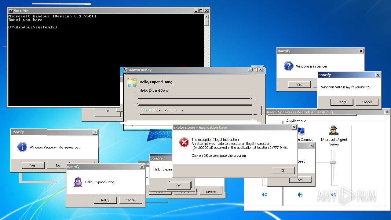Click scroll up arrow in Succ Me window
391x220 pixels.
click(206, 17)
